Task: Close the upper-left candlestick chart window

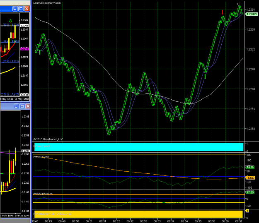Action: [x=27, y=9]
